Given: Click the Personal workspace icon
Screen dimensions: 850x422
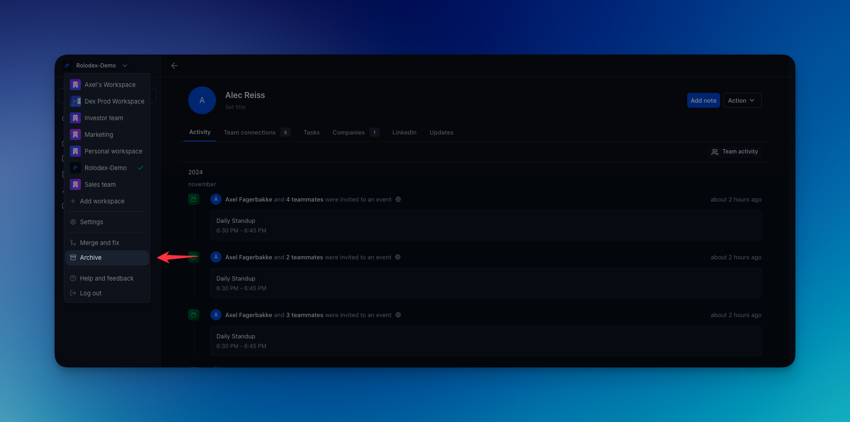Looking at the screenshot, I should pos(75,151).
